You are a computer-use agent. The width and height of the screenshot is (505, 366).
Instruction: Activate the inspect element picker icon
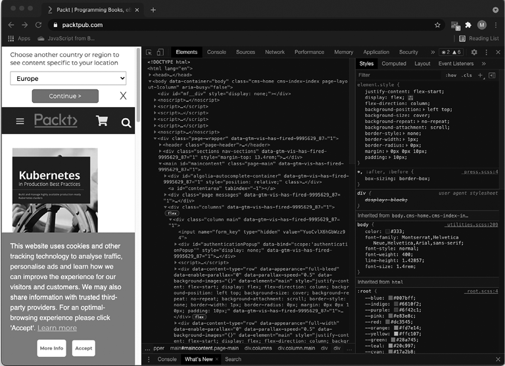point(149,52)
